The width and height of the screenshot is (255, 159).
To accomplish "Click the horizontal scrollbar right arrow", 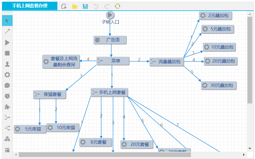I will click(x=244, y=155).
